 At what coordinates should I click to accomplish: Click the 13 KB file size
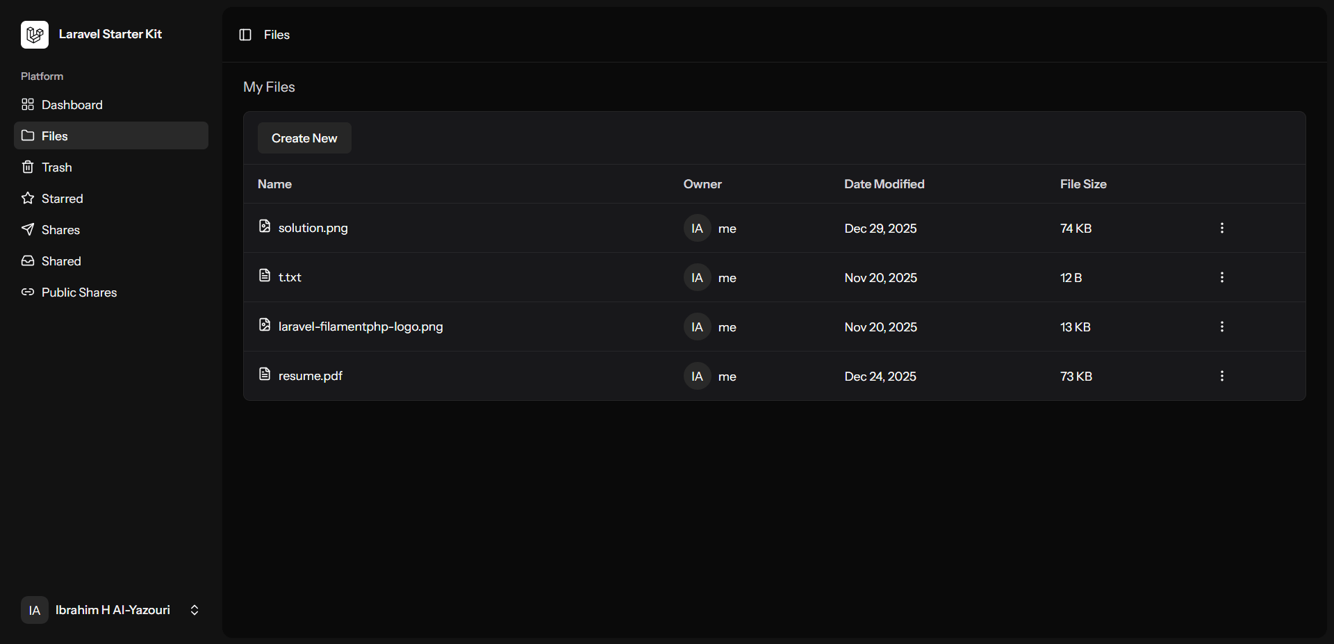point(1076,327)
